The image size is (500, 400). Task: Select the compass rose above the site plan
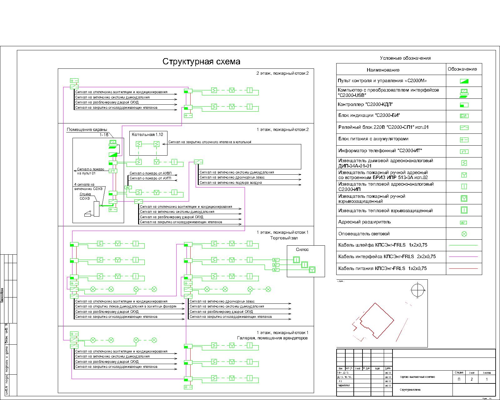pyautogui.click(x=417, y=290)
